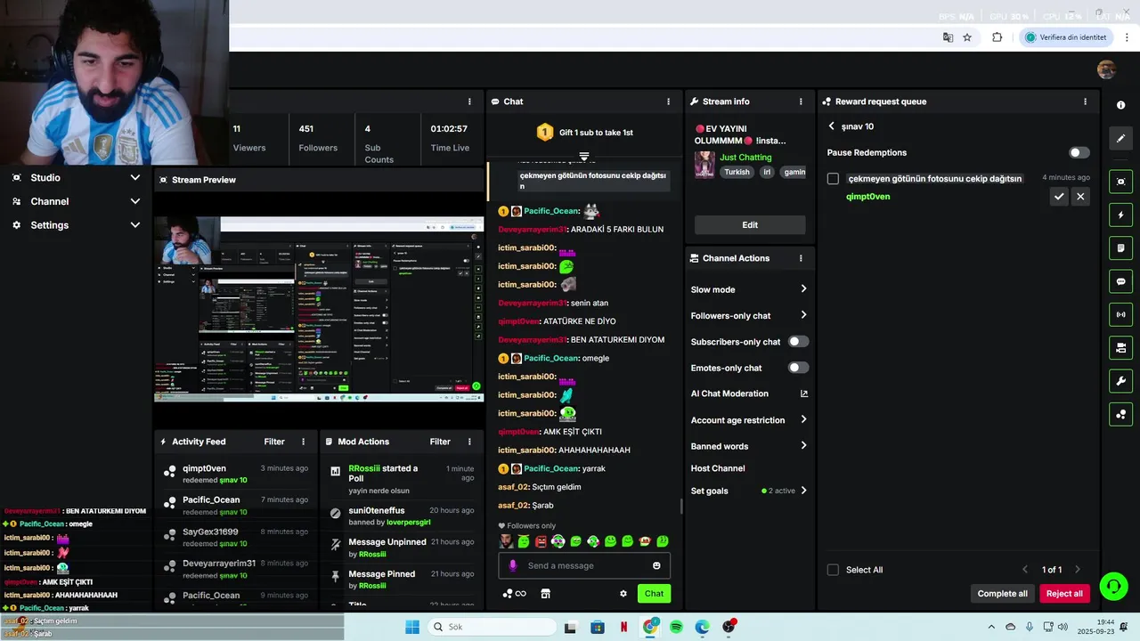Viewport: 1140px width, 641px height.
Task: Open the emote picker smiley in chat box
Action: tap(656, 565)
